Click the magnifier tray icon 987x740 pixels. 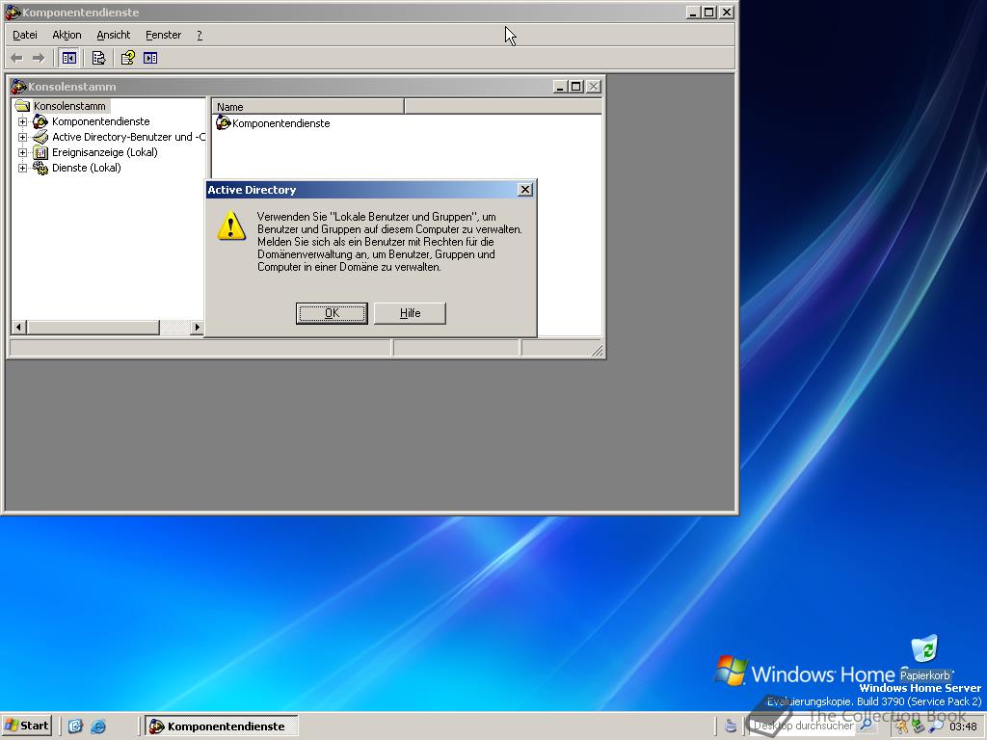tap(936, 727)
